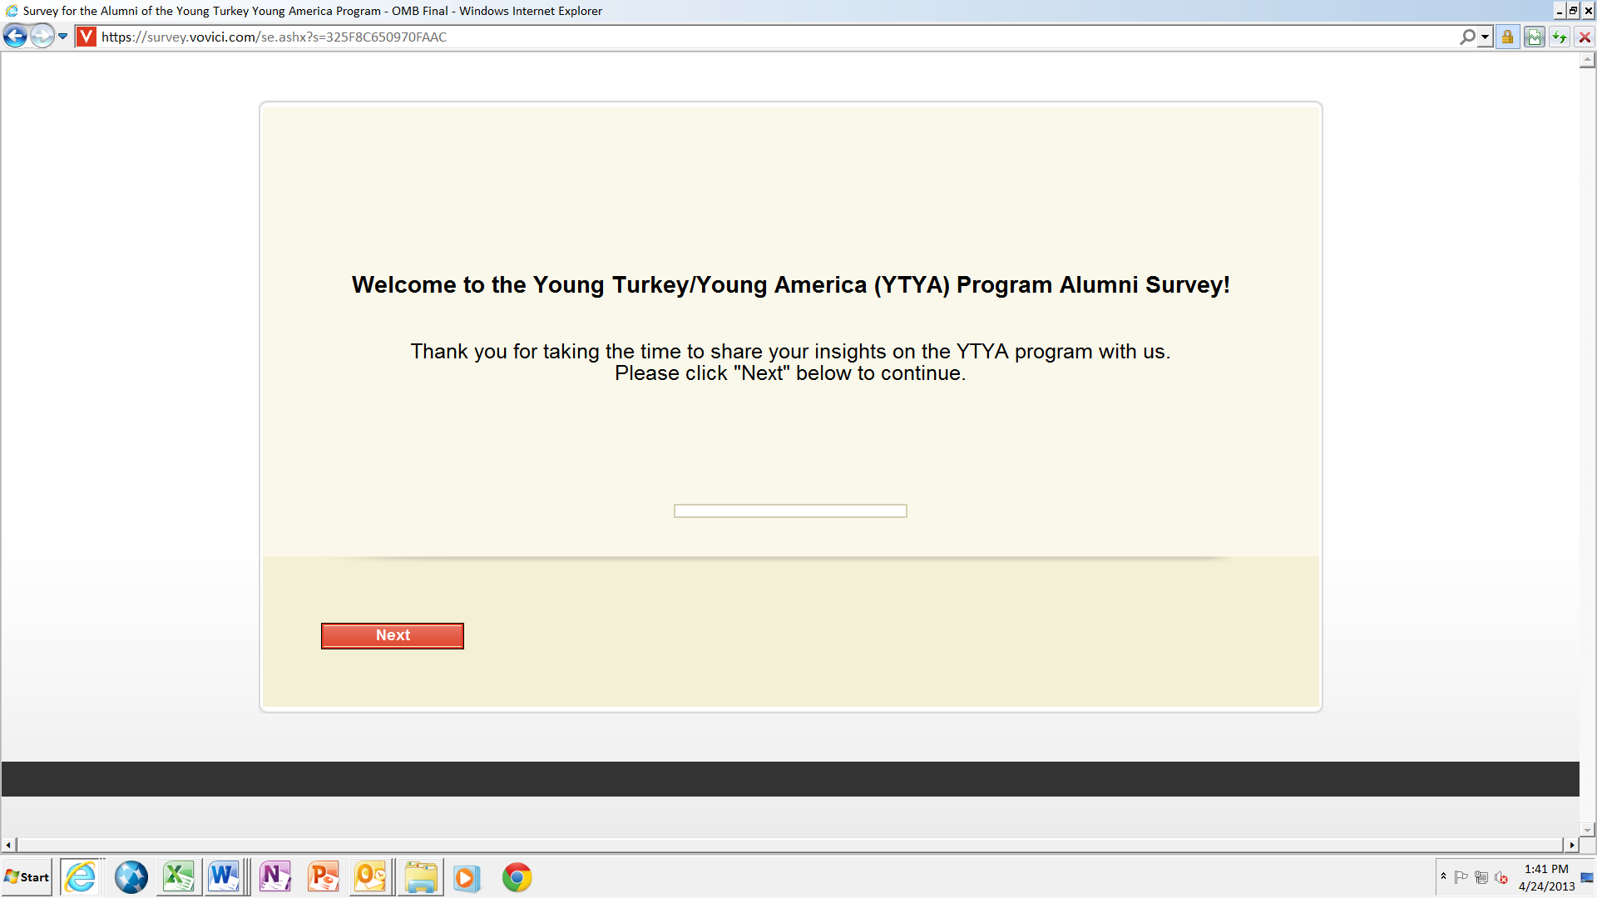Image resolution: width=1597 pixels, height=898 pixels.
Task: Show hidden system tray icons
Action: pos(1443,876)
